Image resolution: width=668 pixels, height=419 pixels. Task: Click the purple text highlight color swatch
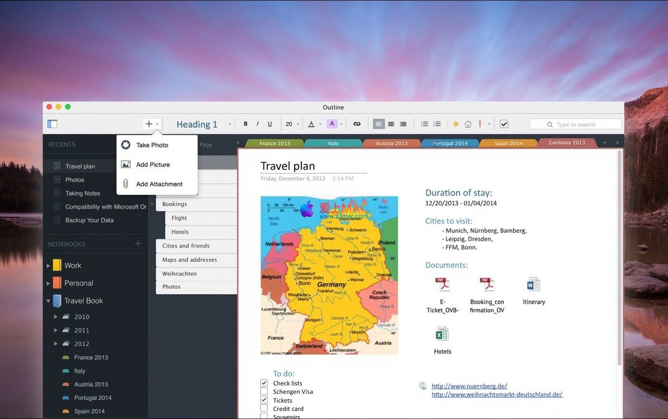click(332, 124)
